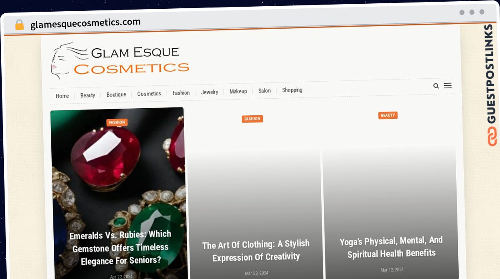Navigate to the Jewelry section

tap(210, 92)
